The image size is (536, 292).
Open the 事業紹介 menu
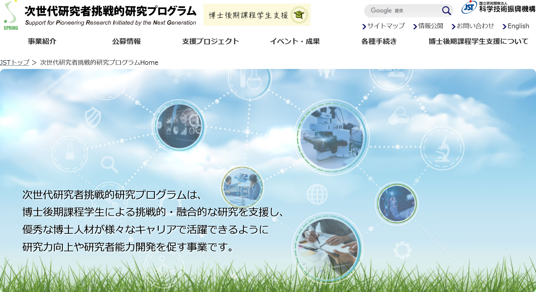[42, 41]
